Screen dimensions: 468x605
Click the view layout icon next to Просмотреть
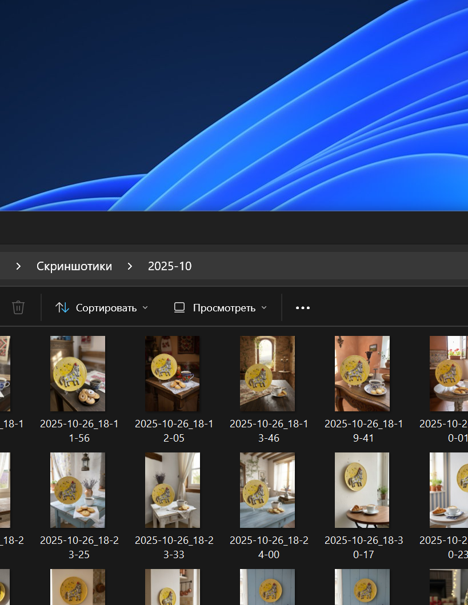(179, 307)
